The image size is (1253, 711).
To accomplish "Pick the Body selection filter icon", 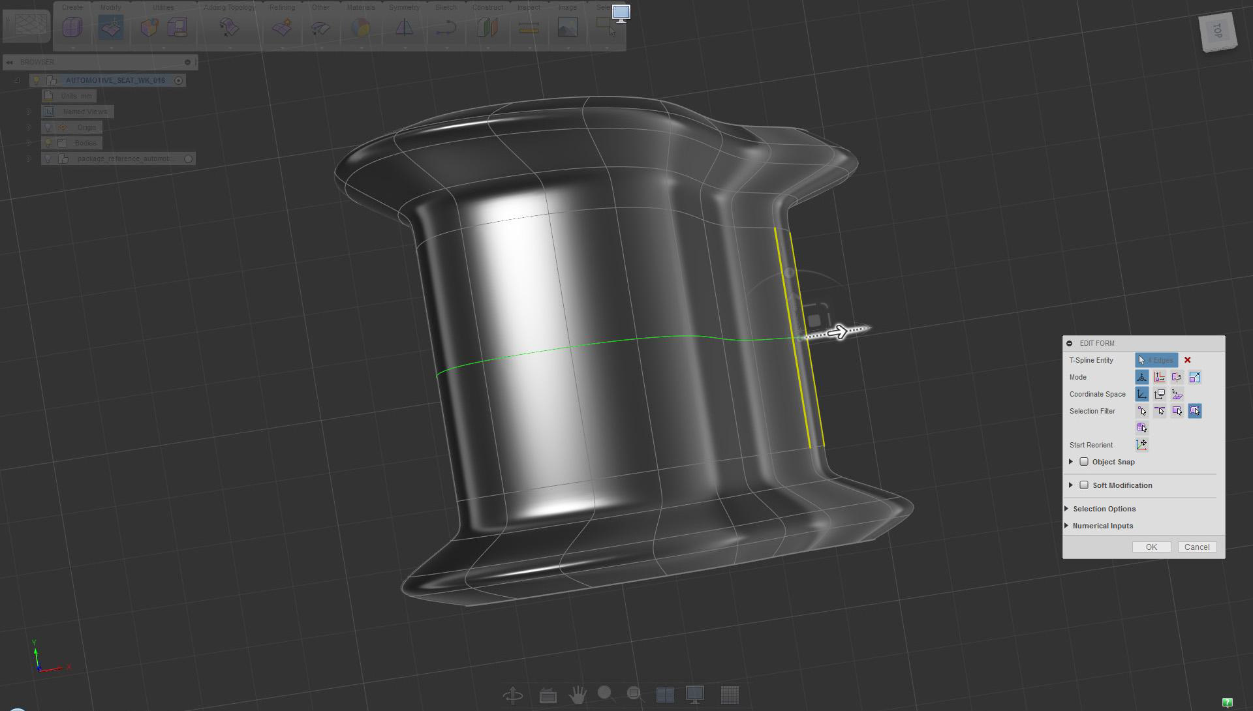I will coord(1142,428).
